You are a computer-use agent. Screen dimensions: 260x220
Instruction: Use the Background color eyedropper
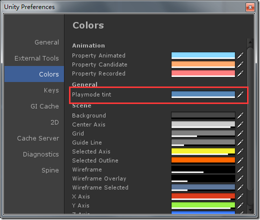coord(240,115)
